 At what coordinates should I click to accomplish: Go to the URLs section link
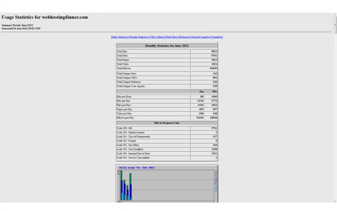click(153, 37)
